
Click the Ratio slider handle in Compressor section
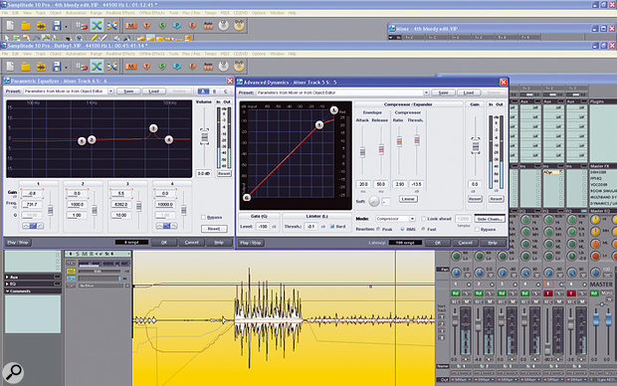click(x=399, y=141)
